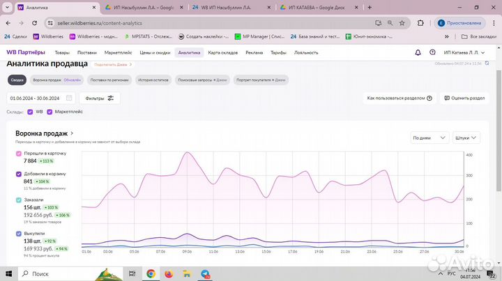
Task: Click the help icon beside the bell
Action: coord(433,52)
